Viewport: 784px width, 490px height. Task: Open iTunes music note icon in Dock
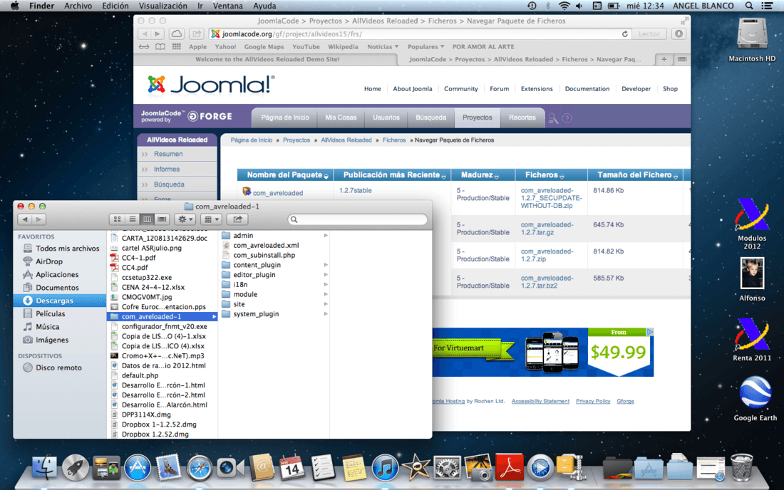click(x=385, y=468)
